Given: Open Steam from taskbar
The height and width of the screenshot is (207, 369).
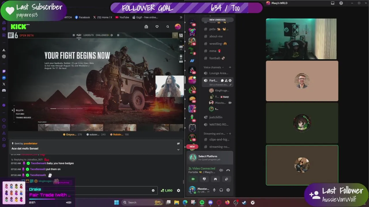Looking at the screenshot, I should coord(244,202).
